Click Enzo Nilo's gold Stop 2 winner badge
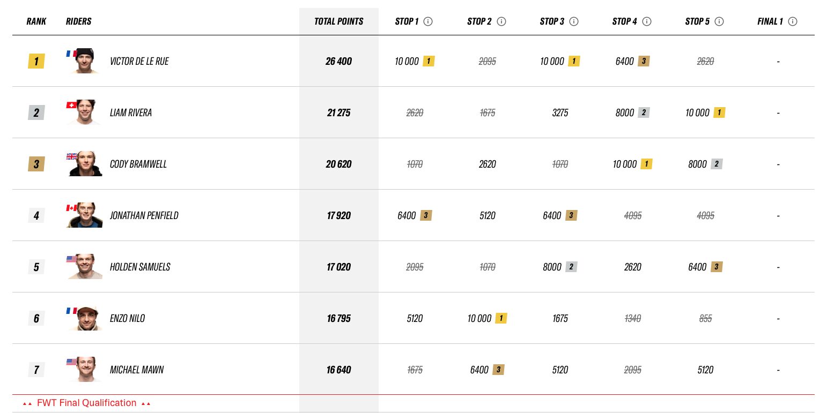 [501, 319]
